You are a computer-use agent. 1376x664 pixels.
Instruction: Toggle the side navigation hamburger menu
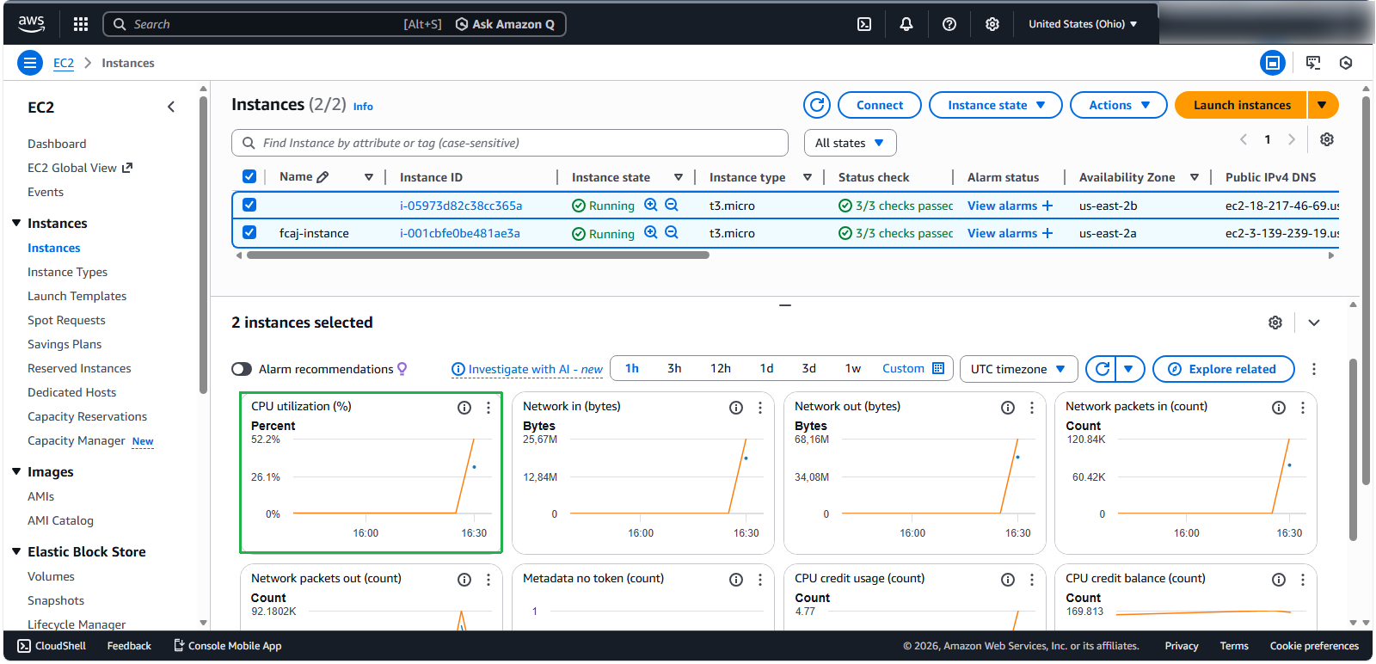pyautogui.click(x=30, y=63)
